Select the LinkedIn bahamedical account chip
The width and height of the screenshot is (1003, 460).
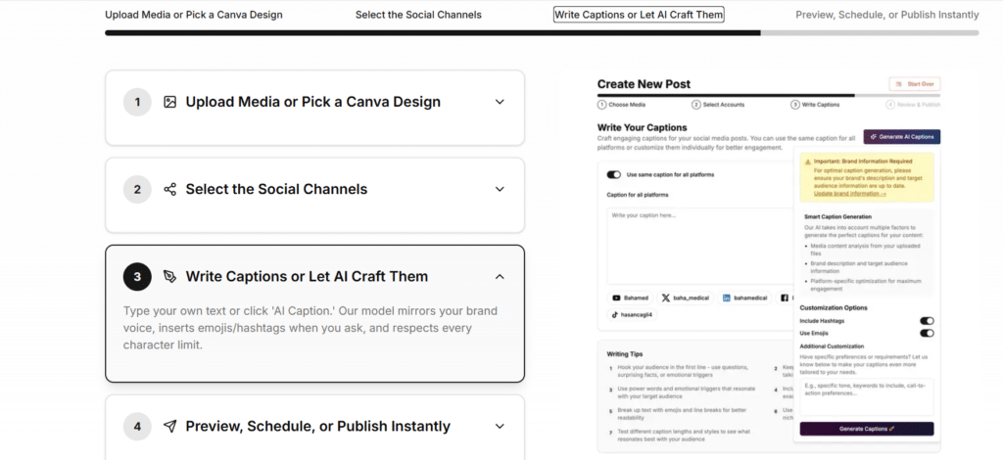(x=745, y=297)
